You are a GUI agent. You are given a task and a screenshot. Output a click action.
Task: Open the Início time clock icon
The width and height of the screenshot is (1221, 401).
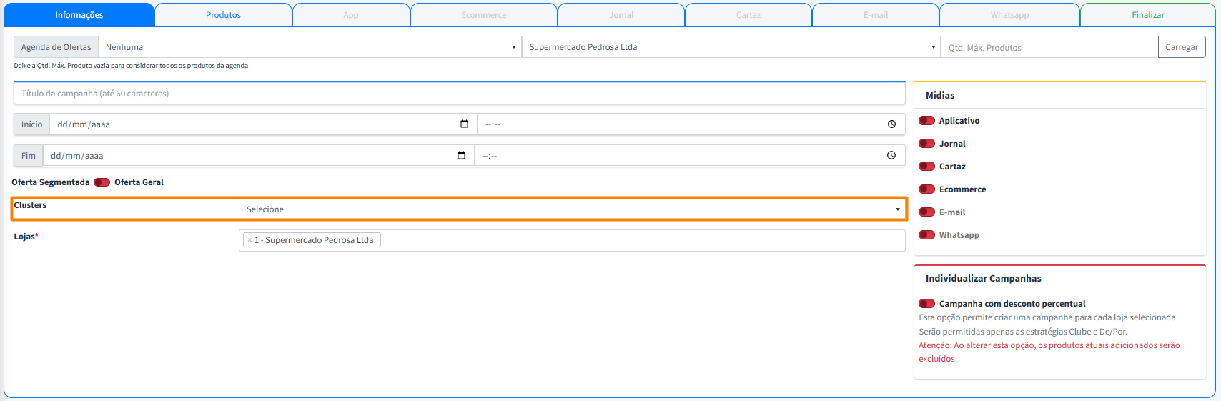891,124
